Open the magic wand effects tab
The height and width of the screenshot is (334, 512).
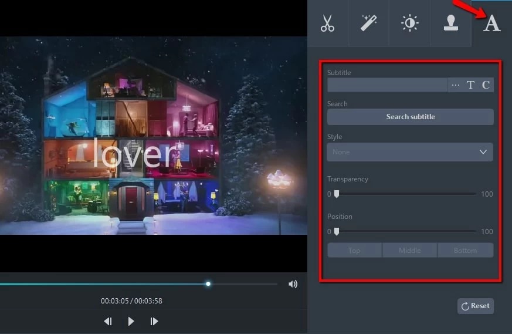click(x=369, y=23)
